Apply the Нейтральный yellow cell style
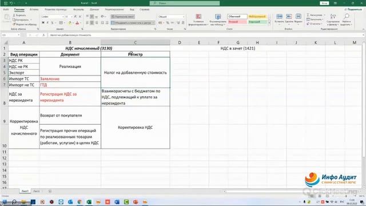Viewport: 366px width, 206px height. pyautogui.click(x=257, y=17)
